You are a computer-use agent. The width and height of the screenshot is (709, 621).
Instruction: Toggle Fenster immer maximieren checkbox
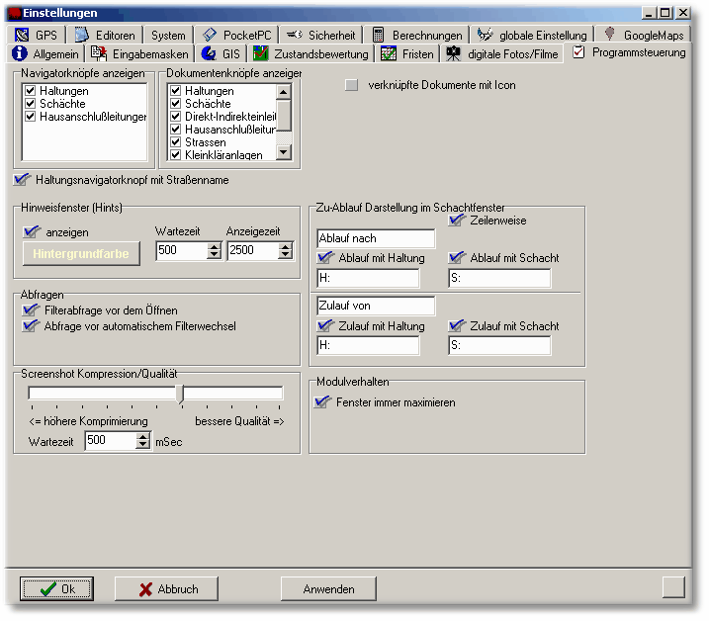[320, 402]
